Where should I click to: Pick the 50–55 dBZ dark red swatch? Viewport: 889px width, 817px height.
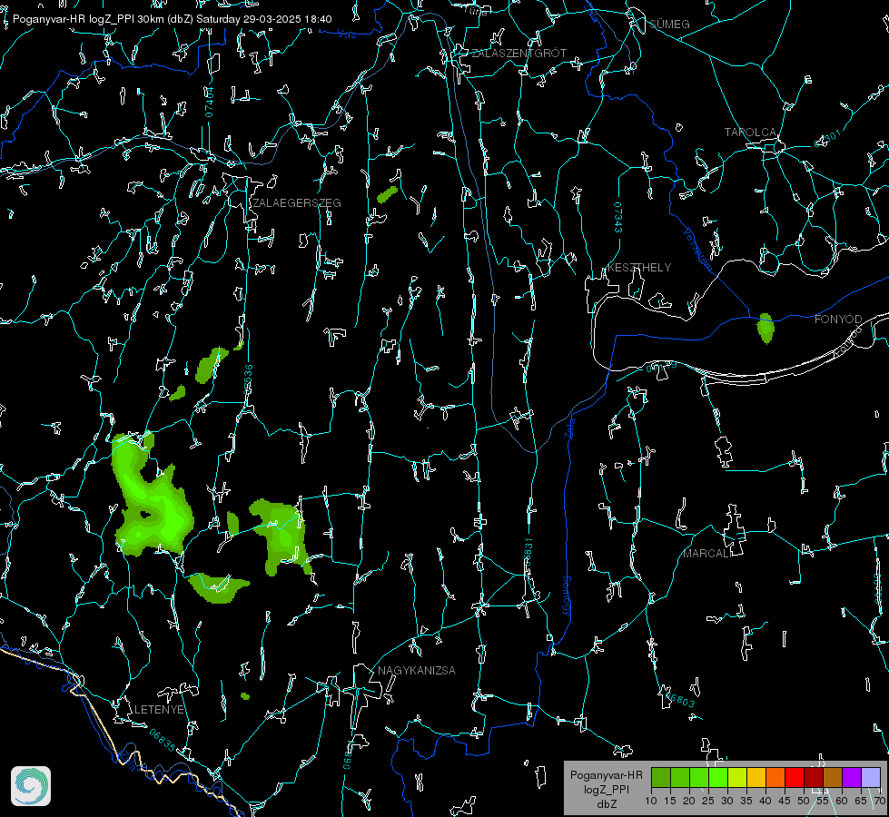tap(814, 777)
